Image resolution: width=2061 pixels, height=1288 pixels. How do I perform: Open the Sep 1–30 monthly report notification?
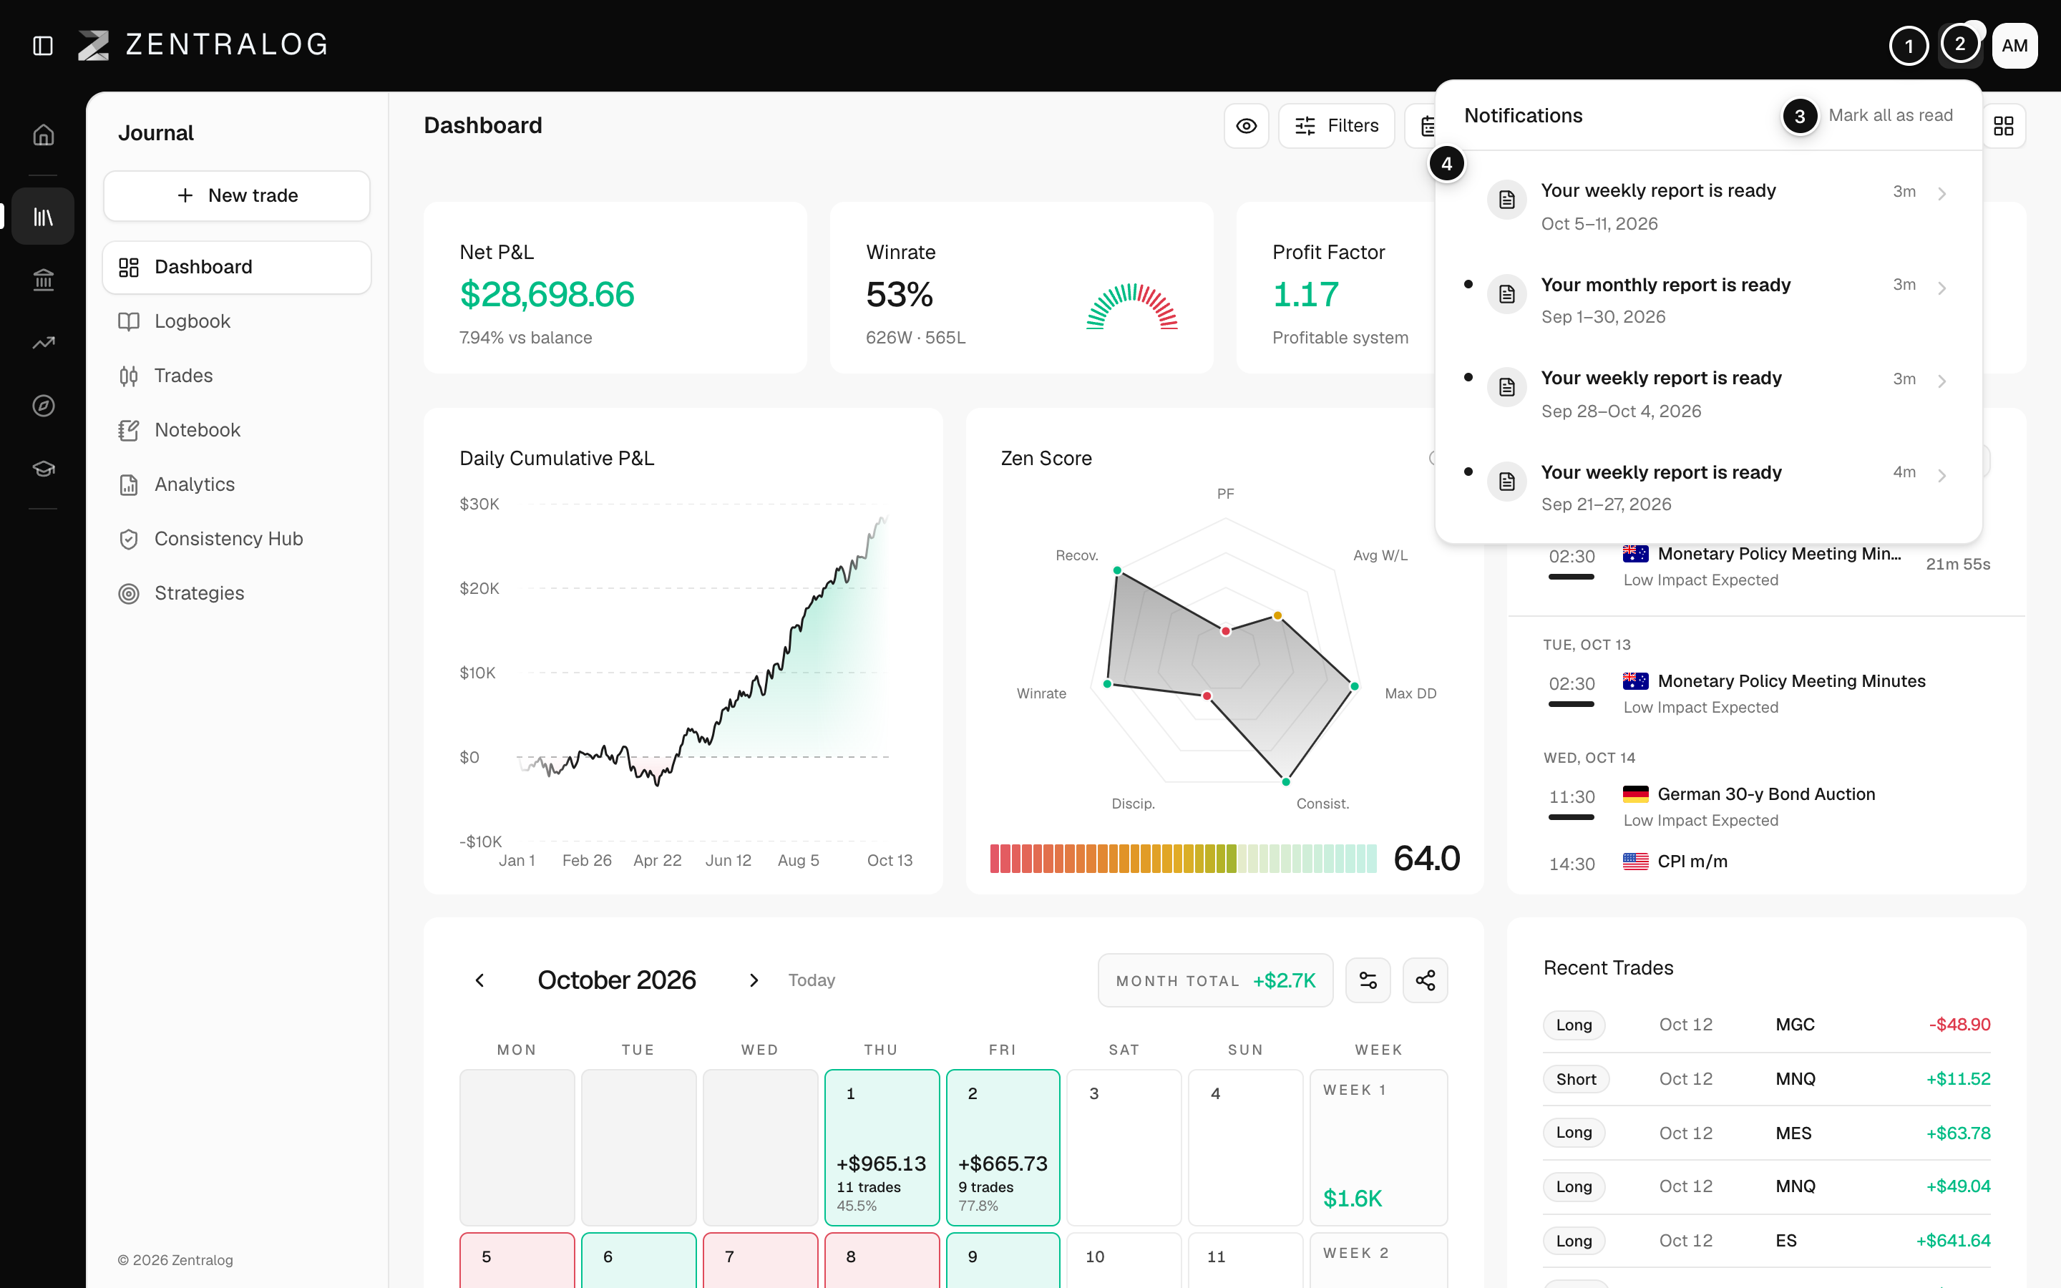1708,300
